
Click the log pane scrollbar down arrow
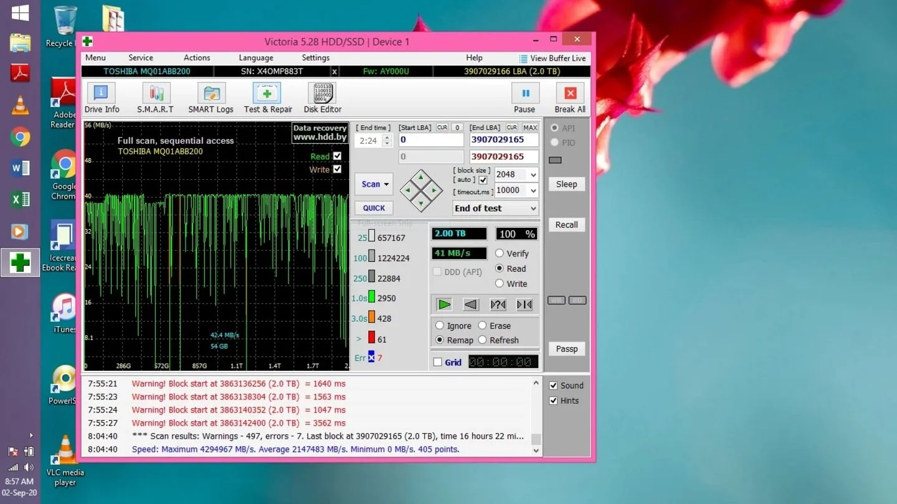tap(536, 450)
